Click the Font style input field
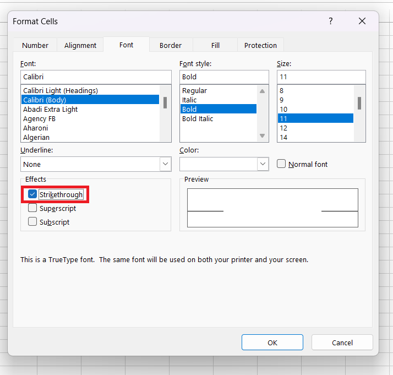This screenshot has height=375, width=393. (x=224, y=77)
